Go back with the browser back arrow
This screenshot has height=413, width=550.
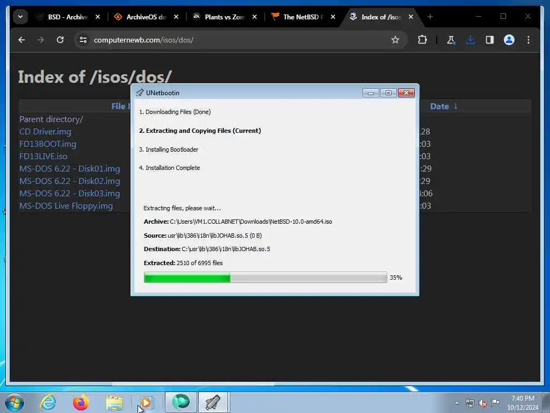pyautogui.click(x=21, y=40)
